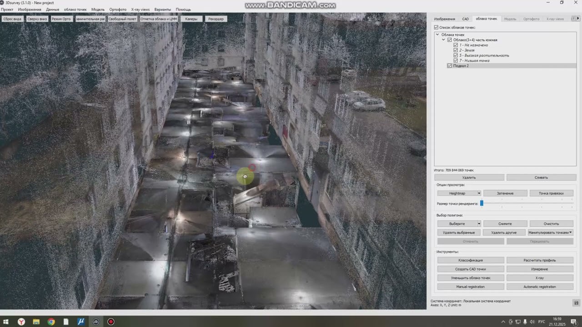Image resolution: width=582 pixels, height=327 pixels.
Task: Toggle '1 - Не назначено' class checkbox
Action: 456,45
